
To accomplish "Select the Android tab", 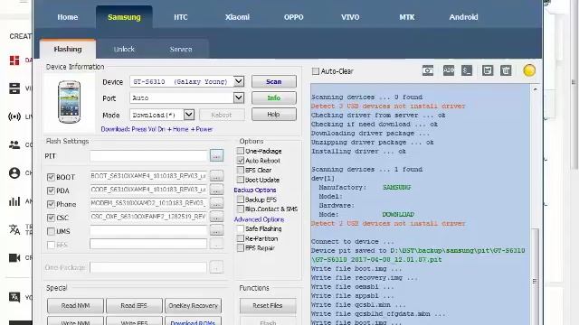I will [463, 17].
